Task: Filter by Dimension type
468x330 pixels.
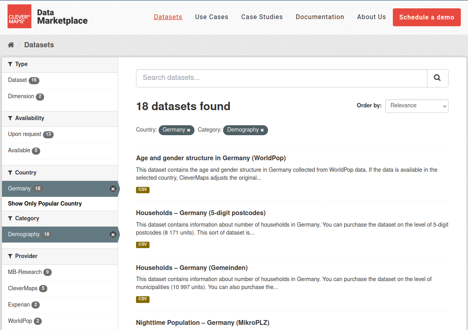Action: [21, 97]
